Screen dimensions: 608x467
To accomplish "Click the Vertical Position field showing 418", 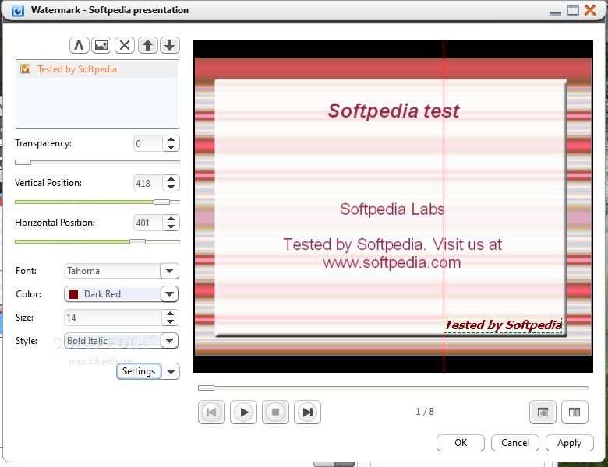I will click(x=148, y=183).
